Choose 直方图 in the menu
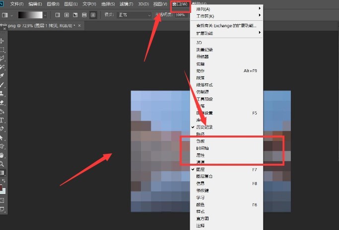The width and height of the screenshot is (339, 230). click(x=226, y=219)
